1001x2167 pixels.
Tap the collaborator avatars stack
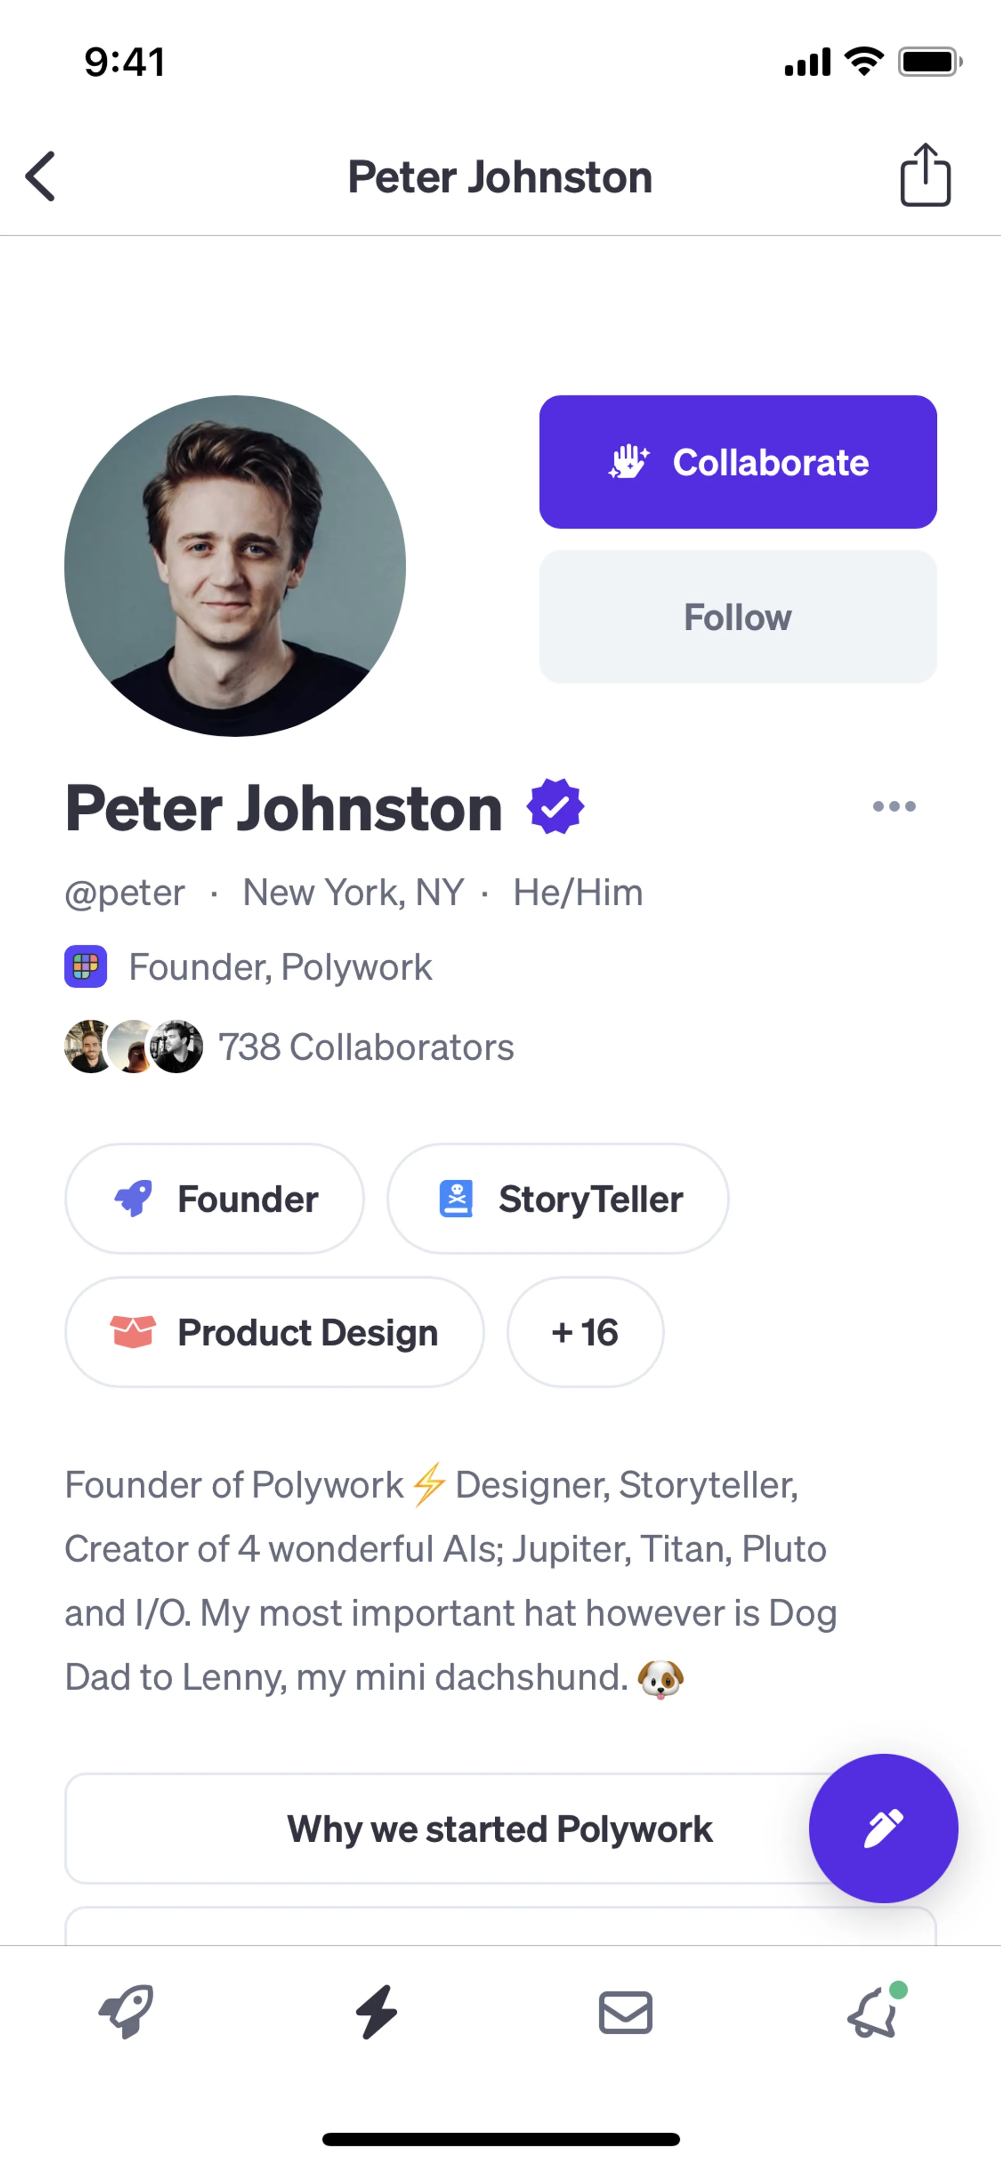[134, 1047]
